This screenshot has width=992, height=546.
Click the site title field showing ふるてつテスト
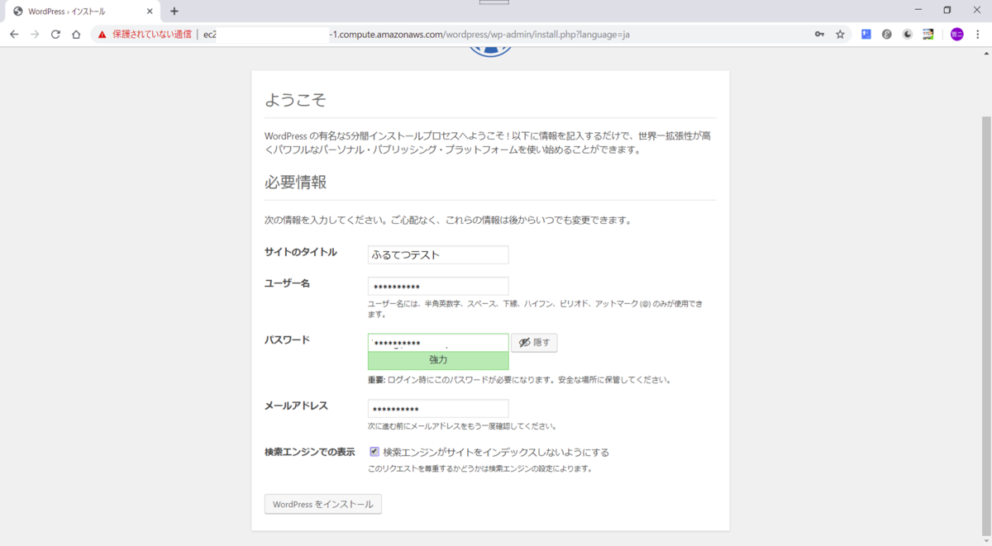point(438,254)
